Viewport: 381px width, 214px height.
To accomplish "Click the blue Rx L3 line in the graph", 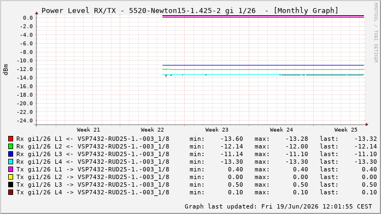I will pyautogui.click(x=263, y=66).
